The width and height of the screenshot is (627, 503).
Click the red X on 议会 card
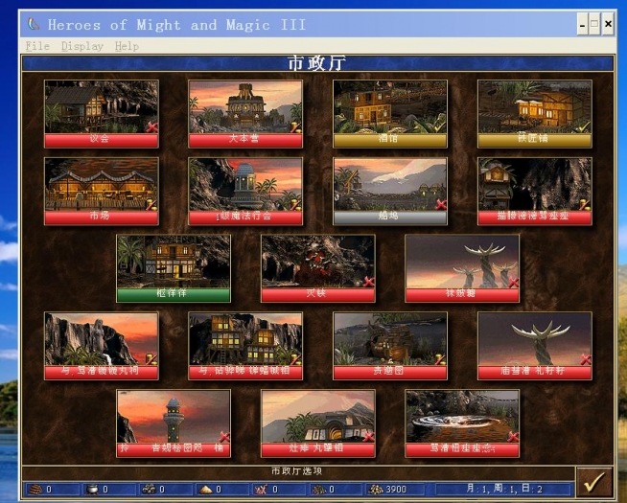(x=151, y=127)
